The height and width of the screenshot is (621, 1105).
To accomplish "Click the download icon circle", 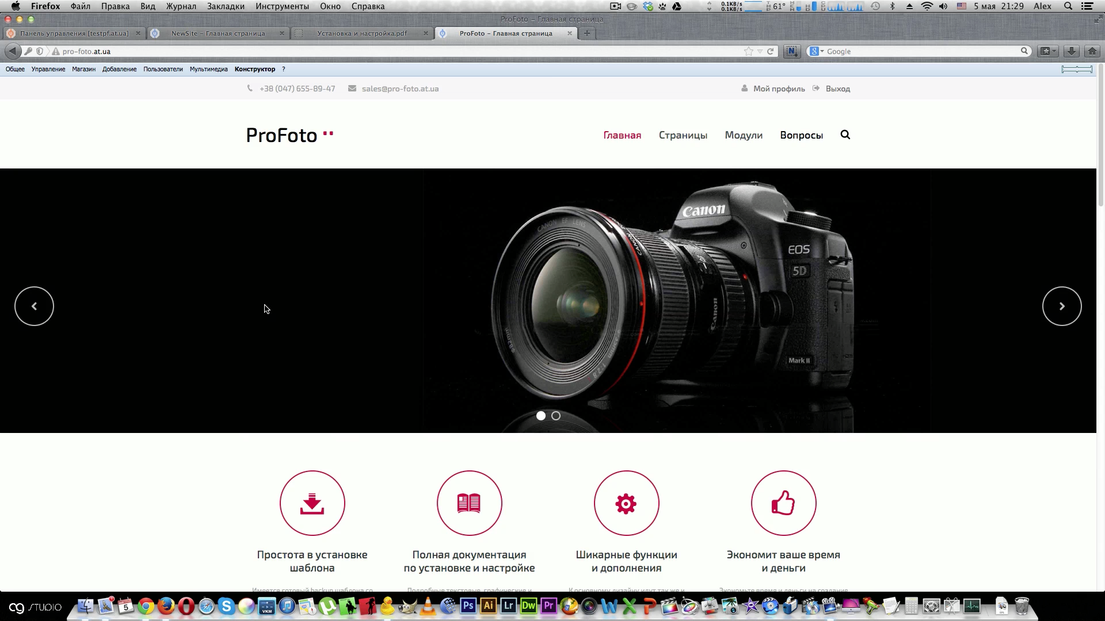I will tap(312, 503).
